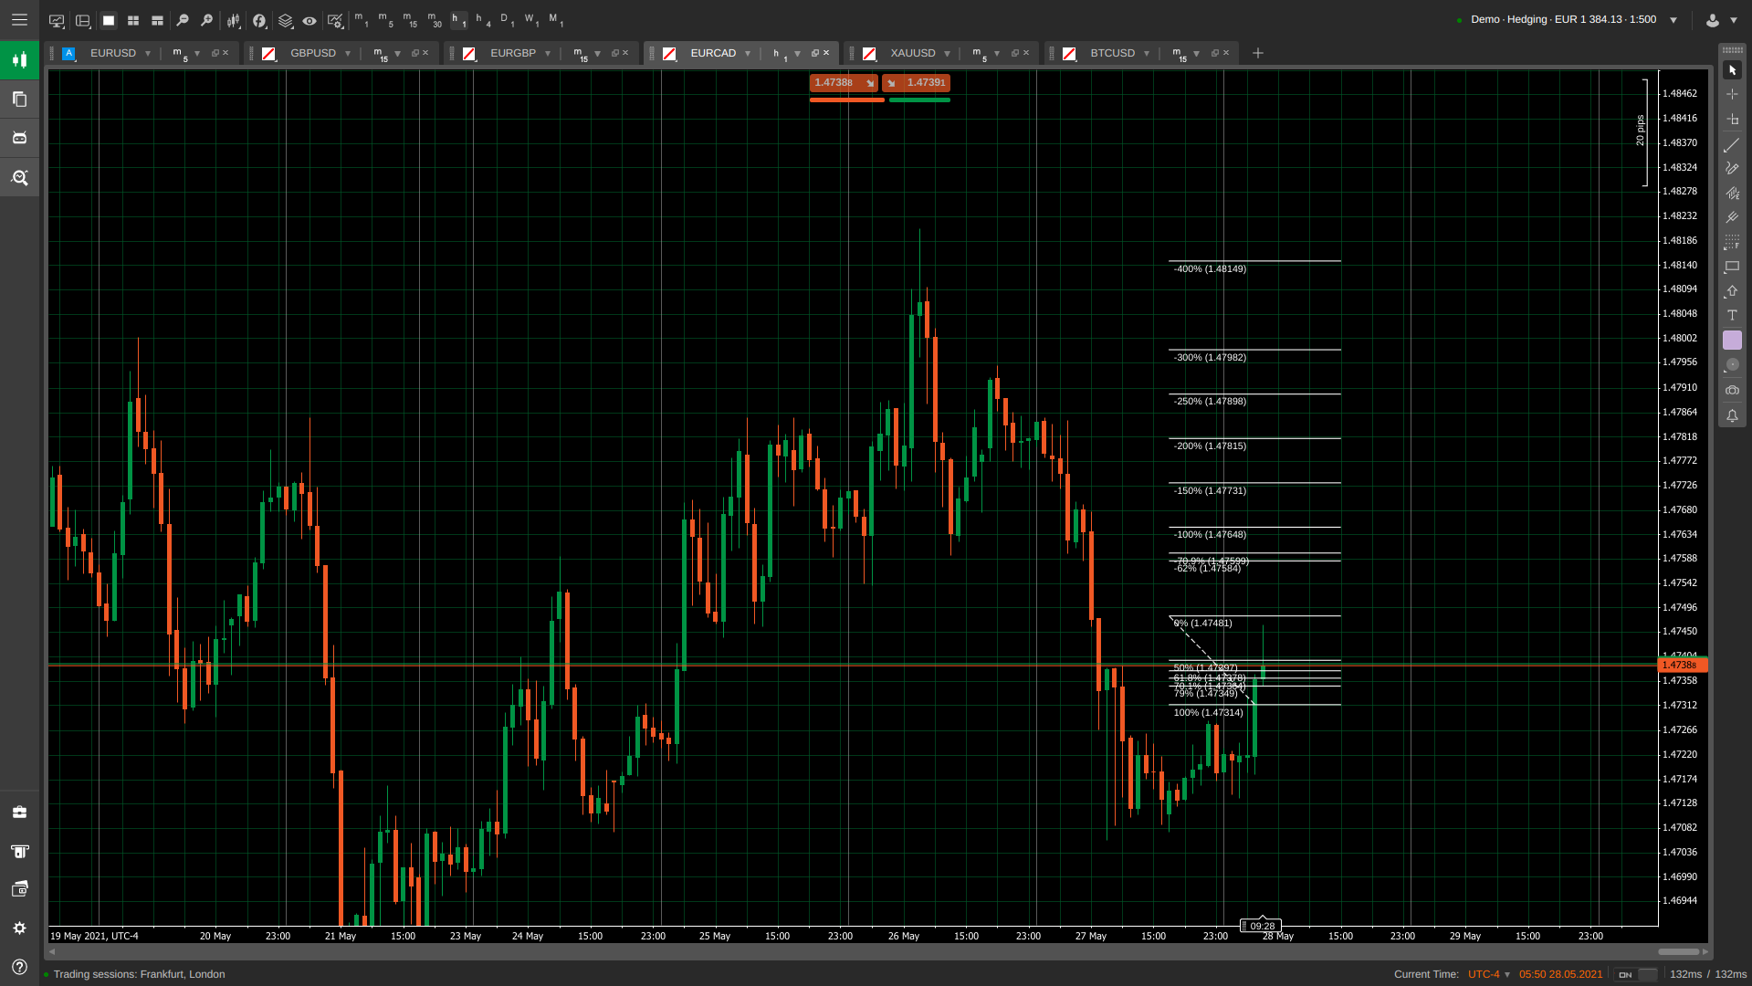Select multi-chart grid layout mode
This screenshot has width=1752, height=986.
pyautogui.click(x=133, y=20)
